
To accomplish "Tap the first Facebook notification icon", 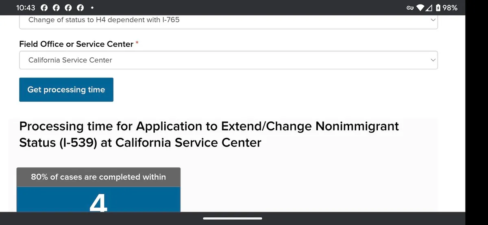I will 45,8.
